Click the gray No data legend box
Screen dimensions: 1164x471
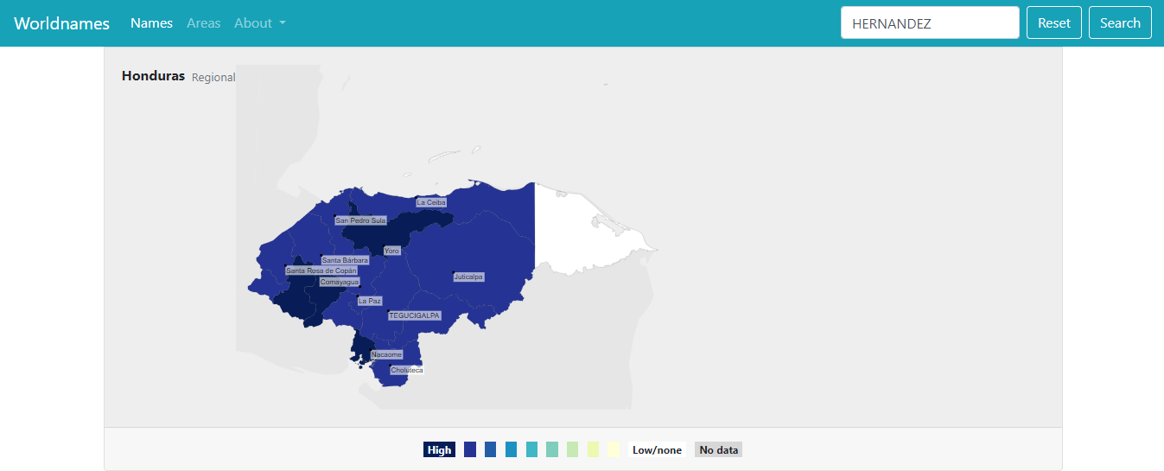(718, 449)
